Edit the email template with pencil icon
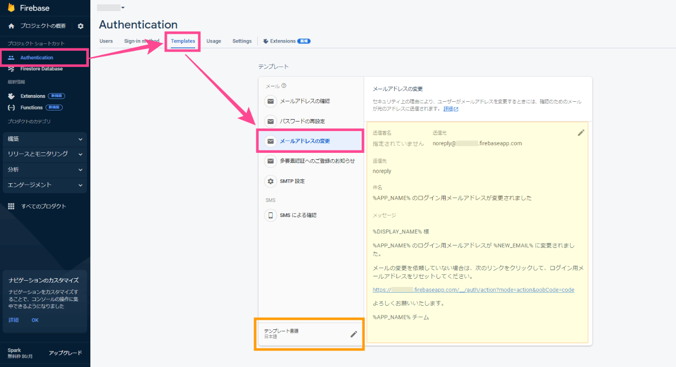Viewport: 676px width, 367px height. [x=581, y=133]
